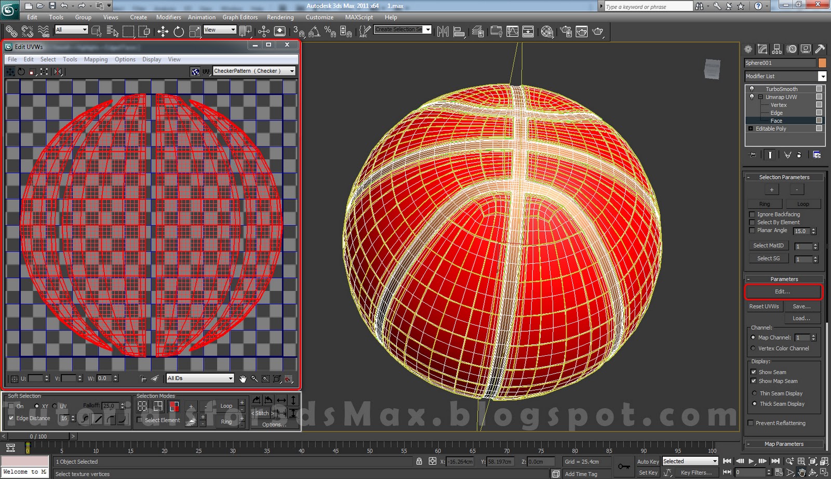Image resolution: width=831 pixels, height=479 pixels.
Task: Open the MAXScript menu
Action: [358, 17]
